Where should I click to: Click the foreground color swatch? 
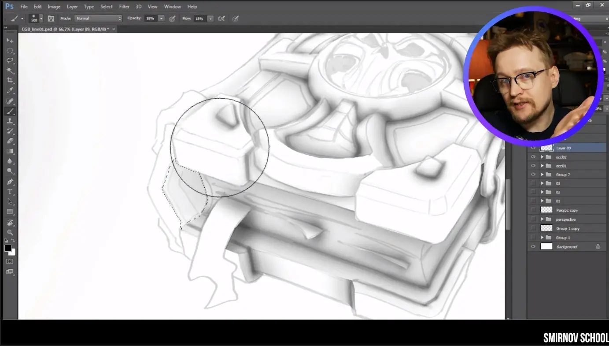click(8, 249)
